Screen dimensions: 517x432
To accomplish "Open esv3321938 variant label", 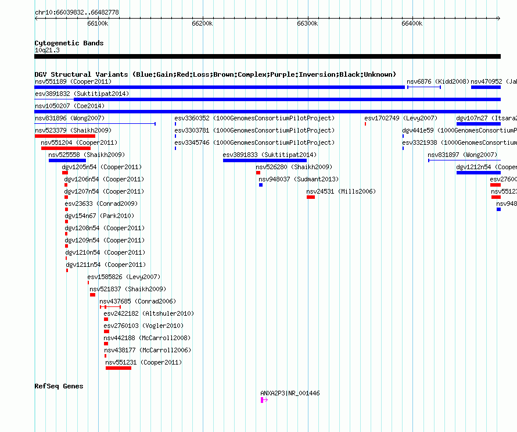I will coord(459,142).
